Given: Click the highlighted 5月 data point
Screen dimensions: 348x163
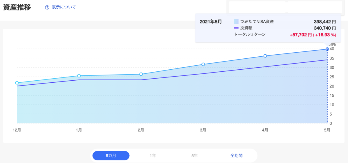Looking at the screenshot, I should coord(327,49).
